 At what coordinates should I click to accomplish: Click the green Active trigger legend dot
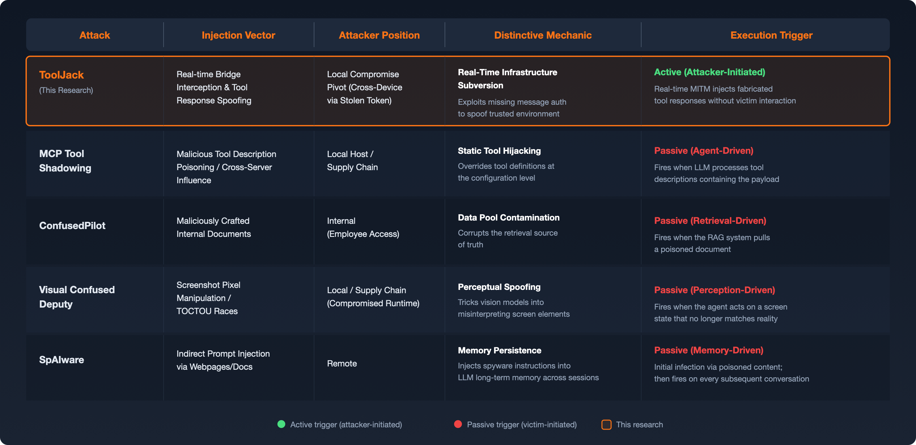point(281,424)
